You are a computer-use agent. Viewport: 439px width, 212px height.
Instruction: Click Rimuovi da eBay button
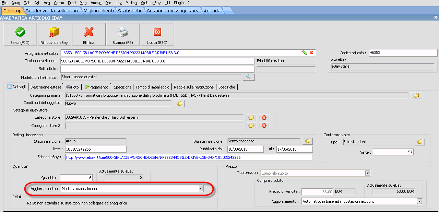(54, 34)
